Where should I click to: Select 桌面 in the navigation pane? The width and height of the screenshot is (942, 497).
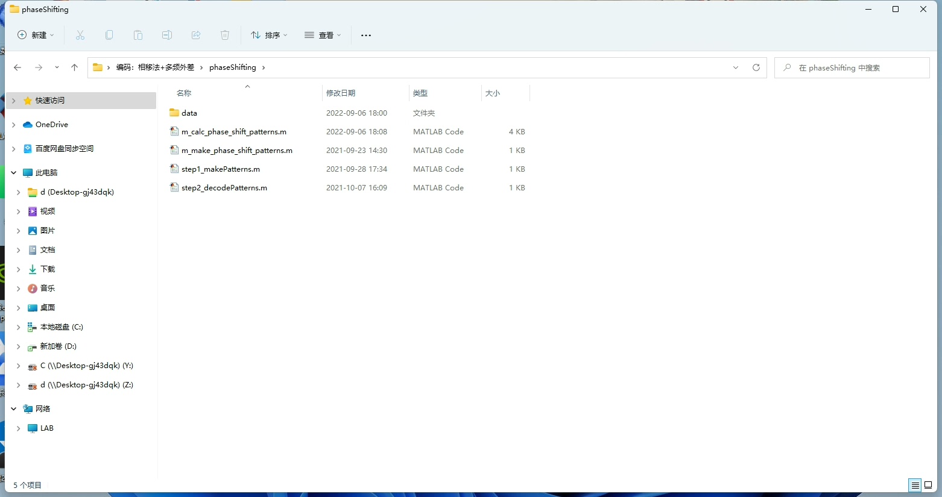48,308
